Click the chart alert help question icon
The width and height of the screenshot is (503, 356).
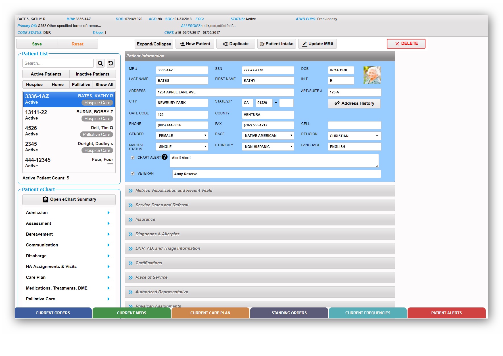click(165, 157)
